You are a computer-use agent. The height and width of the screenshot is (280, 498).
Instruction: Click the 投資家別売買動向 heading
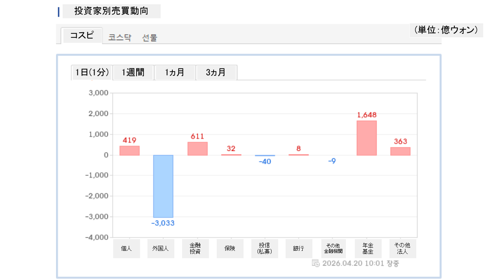coord(111,11)
